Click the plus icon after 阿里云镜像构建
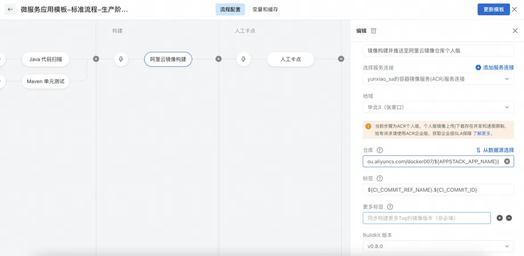The image size is (524, 256). (x=219, y=59)
